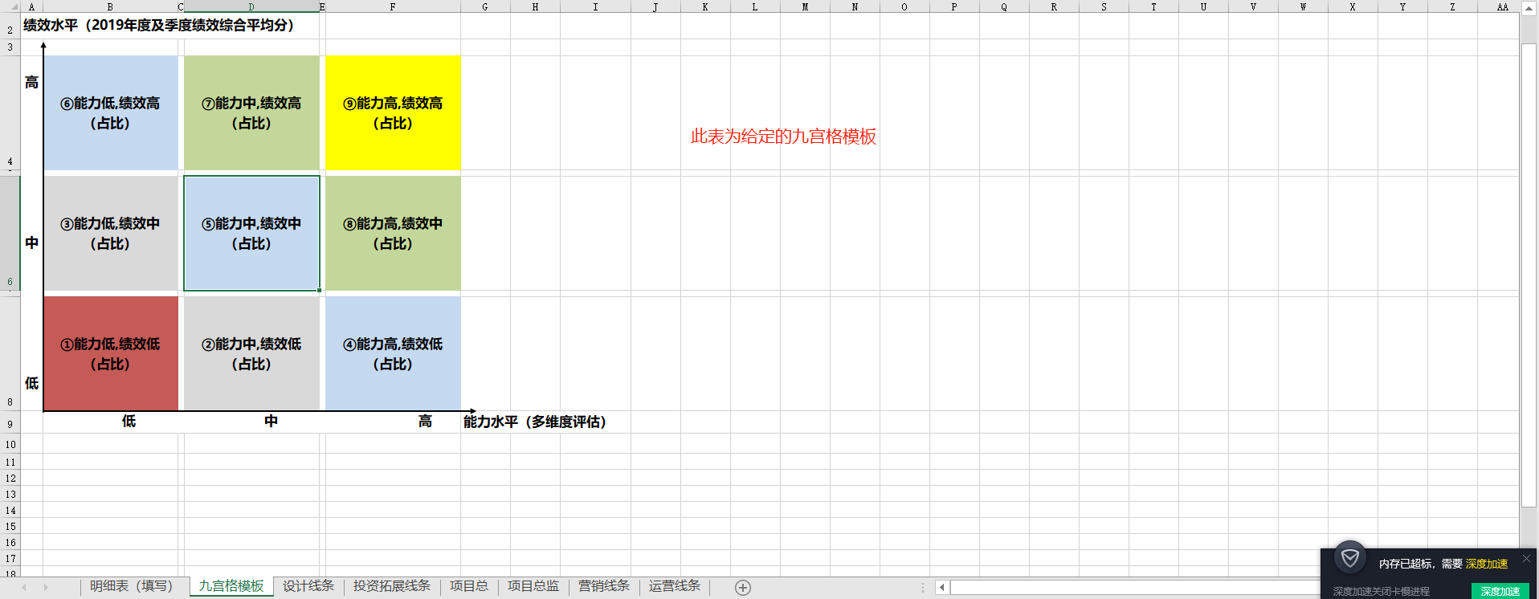
Task: Select the ②能力中,绩效低 cell
Action: [251, 354]
